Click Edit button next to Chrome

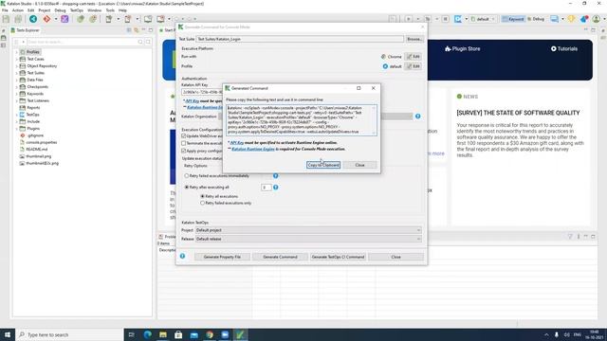click(414, 57)
